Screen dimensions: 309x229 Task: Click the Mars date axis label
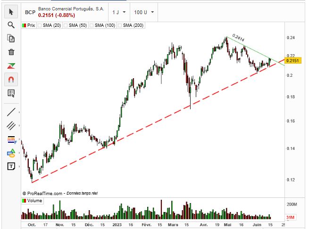pyautogui.click(x=173, y=225)
